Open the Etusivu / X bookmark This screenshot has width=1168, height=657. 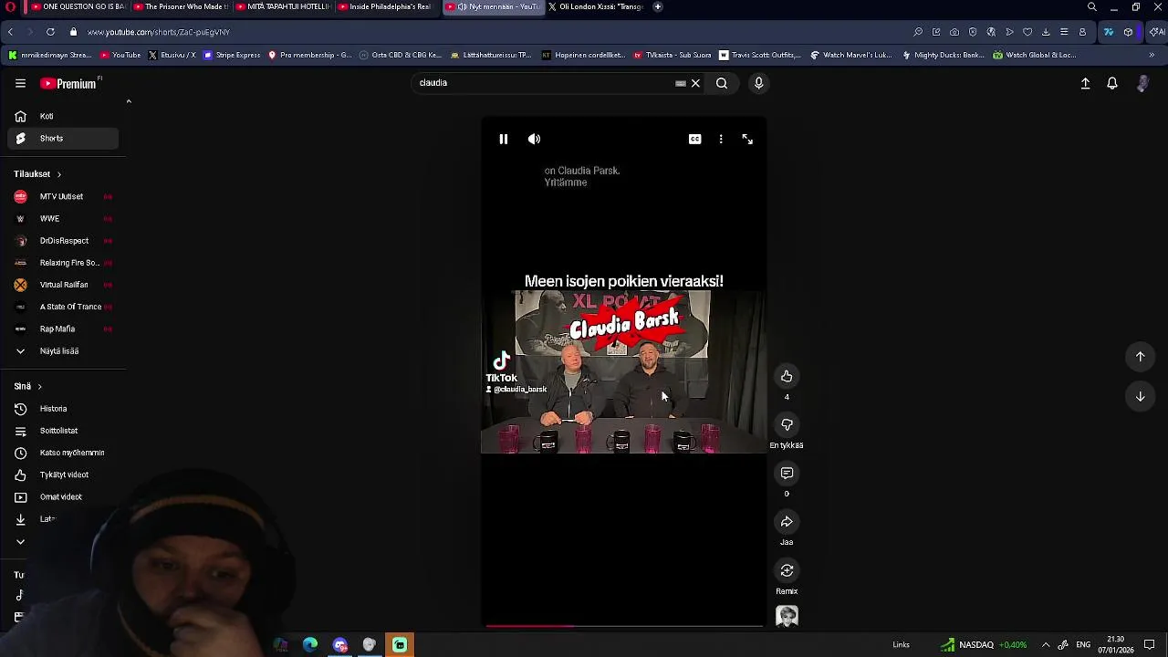[x=172, y=55]
